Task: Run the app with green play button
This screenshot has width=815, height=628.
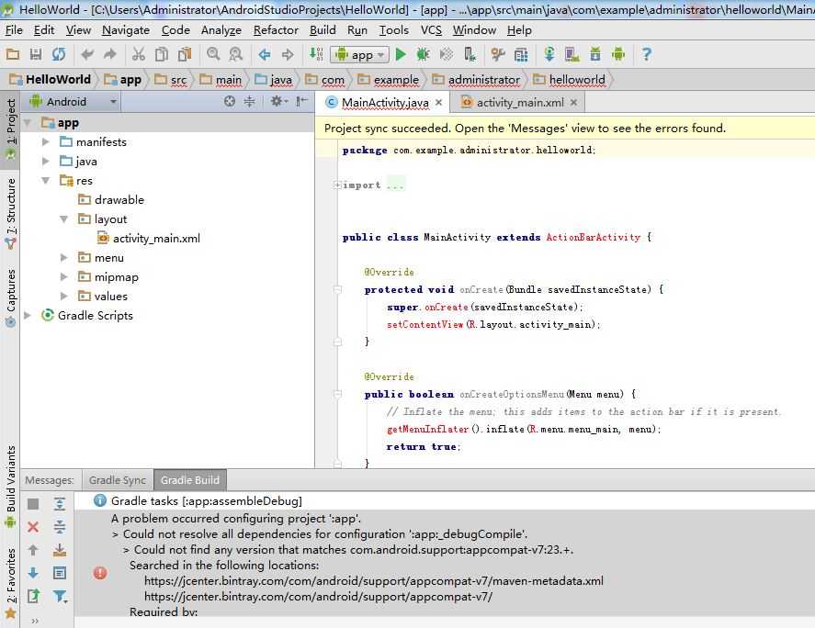Action: (x=401, y=54)
